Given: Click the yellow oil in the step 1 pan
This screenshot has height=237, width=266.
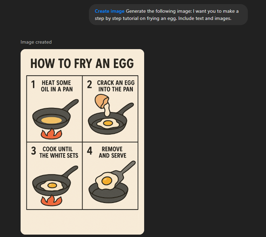Looking at the screenshot, I should pos(51,120).
